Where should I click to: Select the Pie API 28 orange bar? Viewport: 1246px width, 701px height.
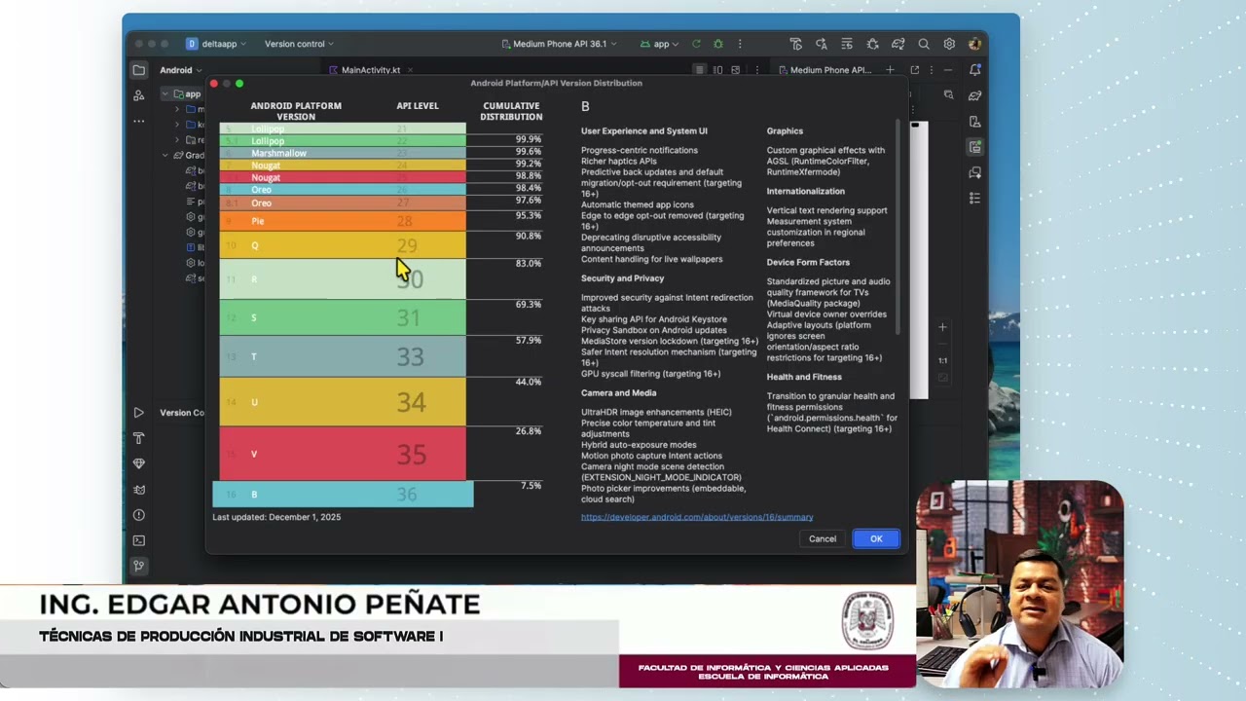pos(343,221)
